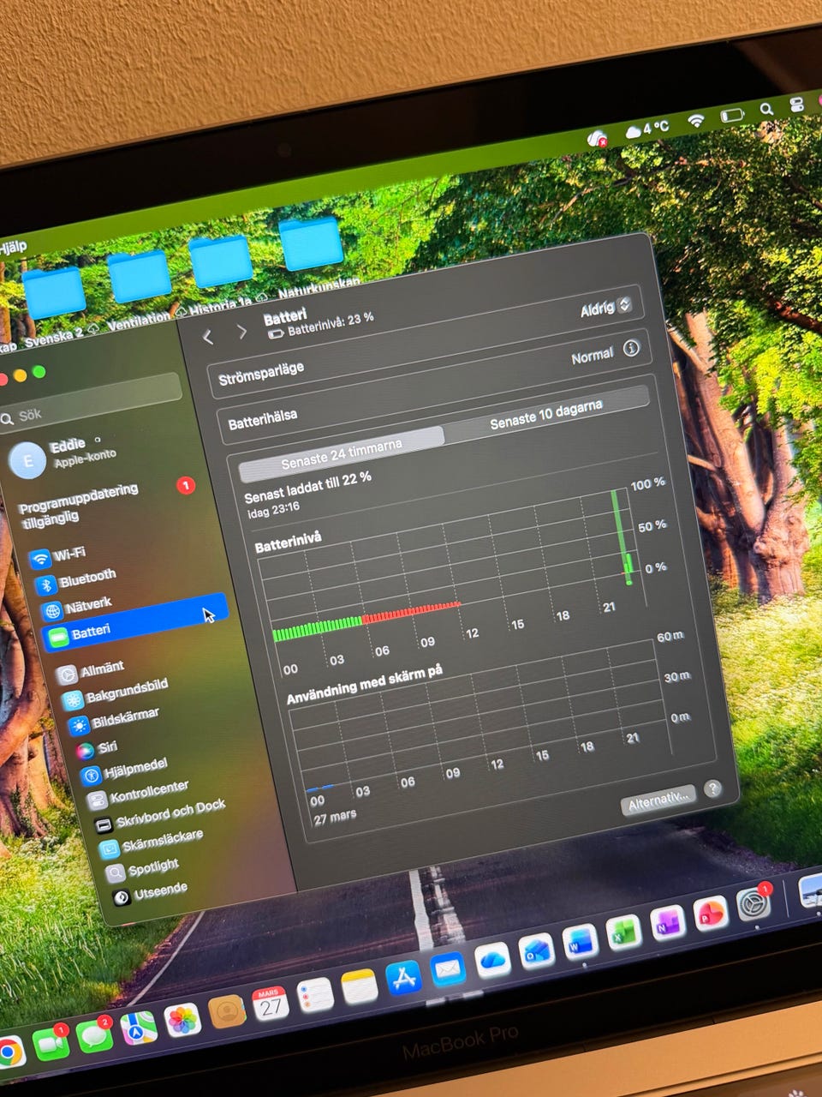Image resolution: width=822 pixels, height=1097 pixels.
Task: Open Control Center from the menu bar
Action: click(x=797, y=105)
